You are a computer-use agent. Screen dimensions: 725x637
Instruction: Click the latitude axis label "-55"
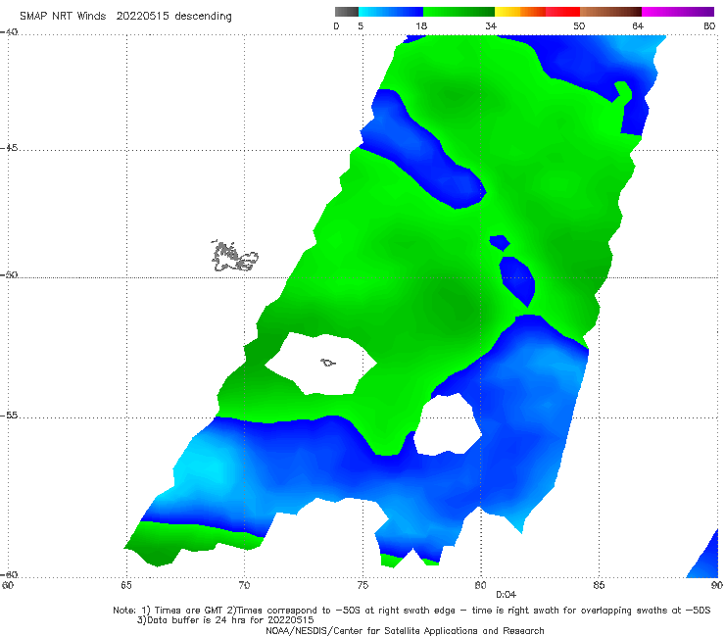9,415
